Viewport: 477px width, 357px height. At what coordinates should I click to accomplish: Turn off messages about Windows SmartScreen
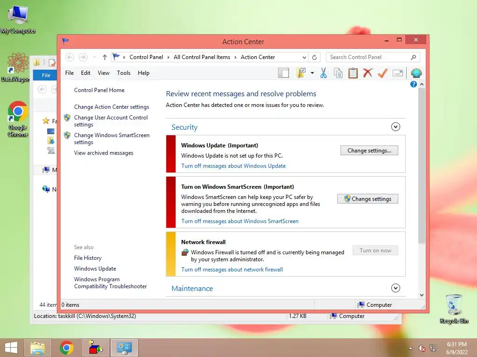pos(240,221)
